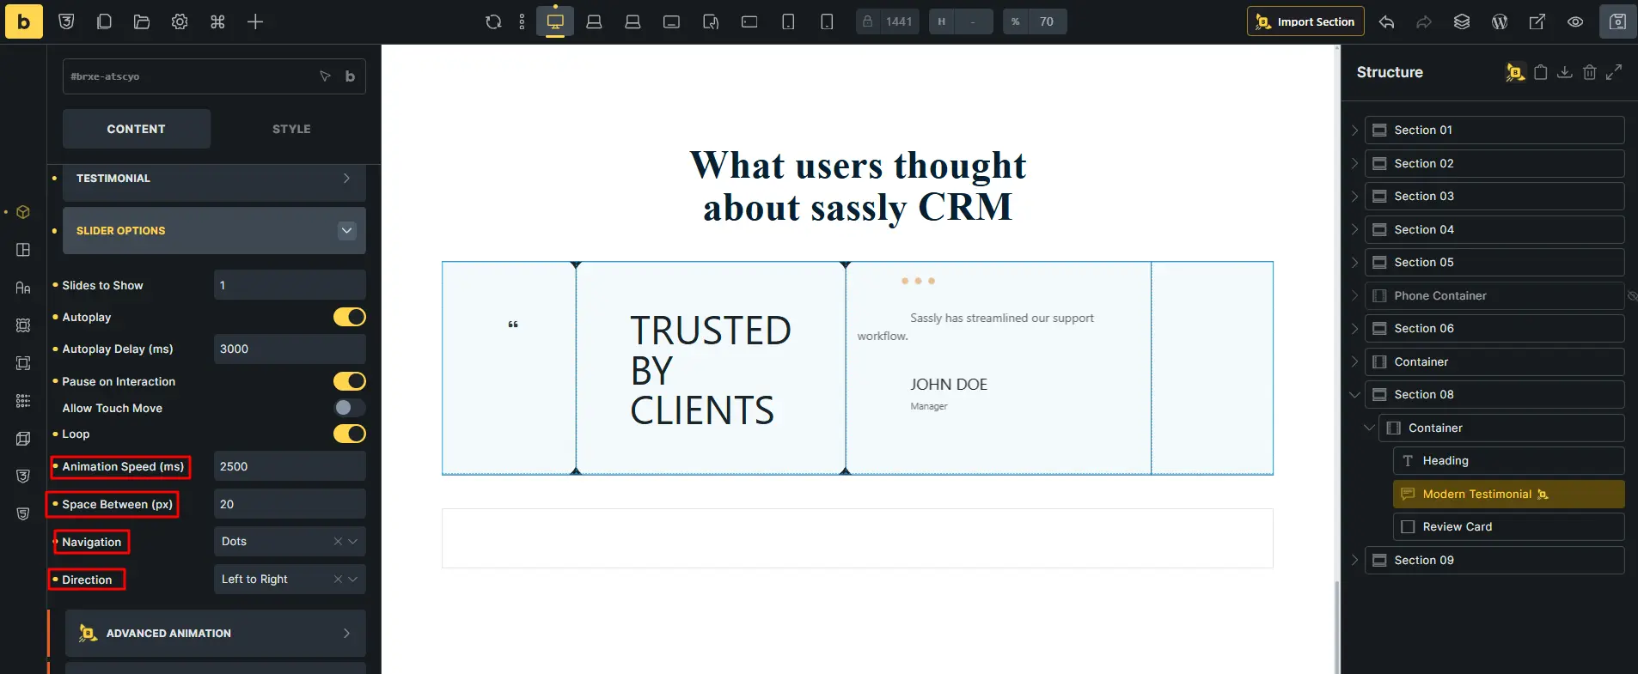
Task: Clear the Navigation Dots selection
Action: click(x=338, y=542)
